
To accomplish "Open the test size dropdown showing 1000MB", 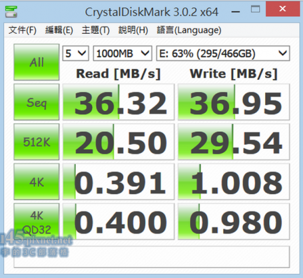I will point(122,53).
